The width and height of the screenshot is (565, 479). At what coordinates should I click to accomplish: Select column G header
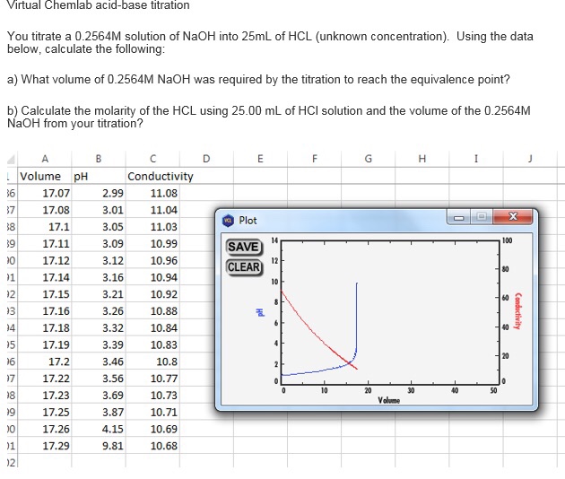[368, 159]
